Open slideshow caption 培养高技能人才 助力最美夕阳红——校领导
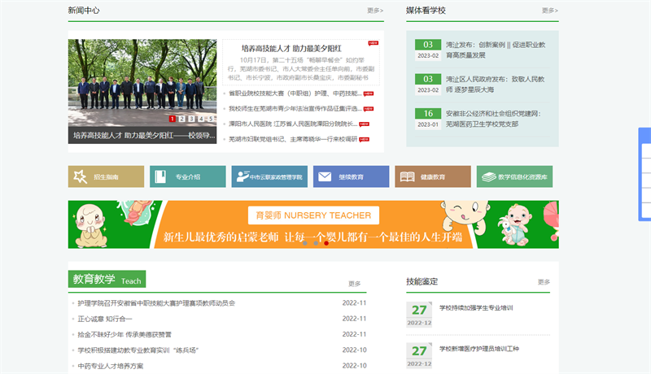The height and width of the screenshot is (374, 651). 142,136
